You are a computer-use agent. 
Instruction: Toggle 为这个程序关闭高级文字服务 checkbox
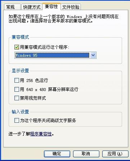click(x=17, y=120)
